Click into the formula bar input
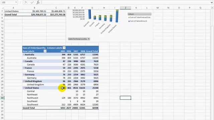 click(x=126, y=2)
